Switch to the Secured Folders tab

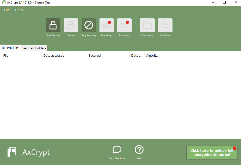click(34, 48)
